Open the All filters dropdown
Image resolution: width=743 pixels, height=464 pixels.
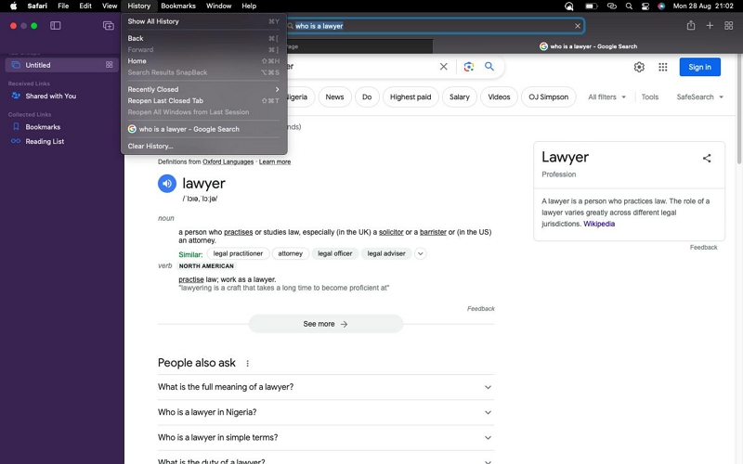606,97
